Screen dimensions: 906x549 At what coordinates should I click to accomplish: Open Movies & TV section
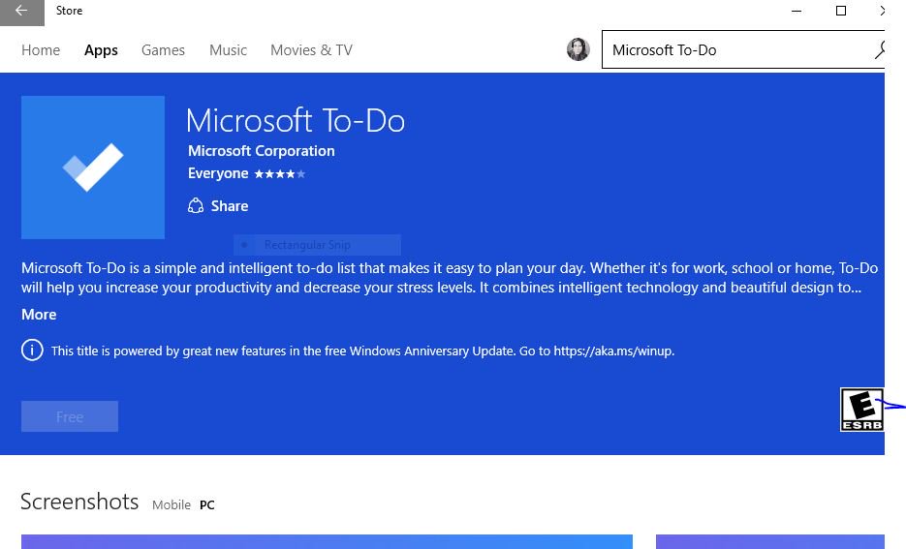(311, 50)
